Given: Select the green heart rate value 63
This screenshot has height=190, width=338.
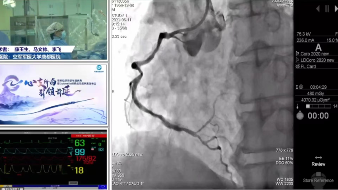Looking at the screenshot, I should pos(80,143).
